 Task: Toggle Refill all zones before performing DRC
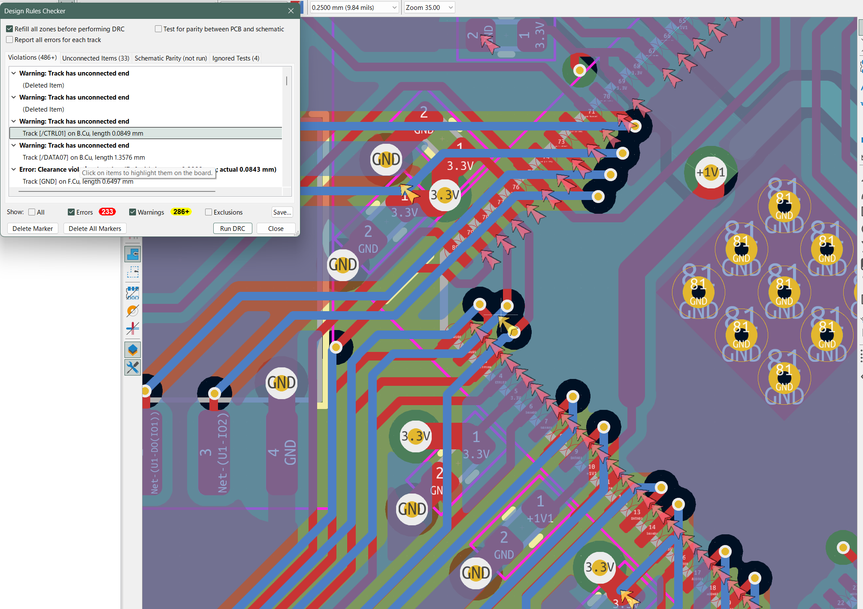[9, 29]
